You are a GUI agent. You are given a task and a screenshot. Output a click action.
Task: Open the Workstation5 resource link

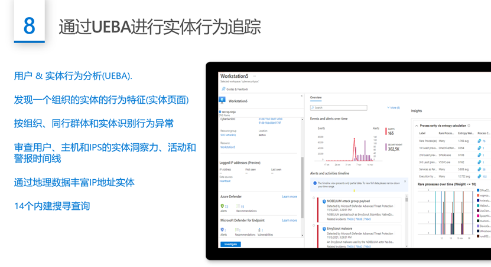point(227,147)
